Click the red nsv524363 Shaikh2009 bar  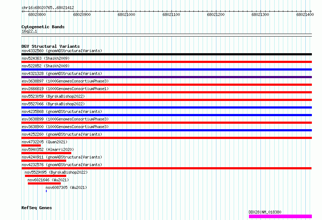click(166, 62)
